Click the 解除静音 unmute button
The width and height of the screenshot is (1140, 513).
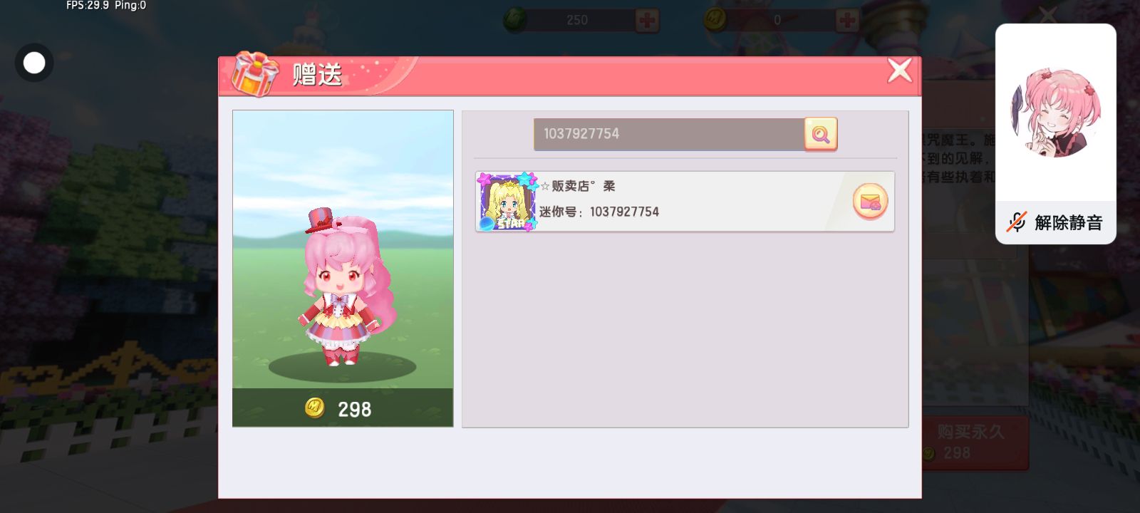1056,222
